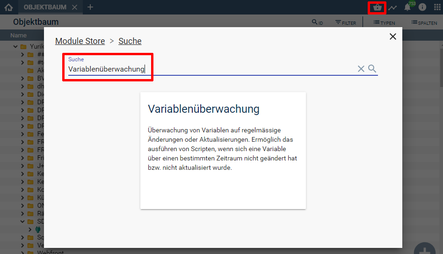
Task: Open the FILTER option
Action: (x=346, y=22)
